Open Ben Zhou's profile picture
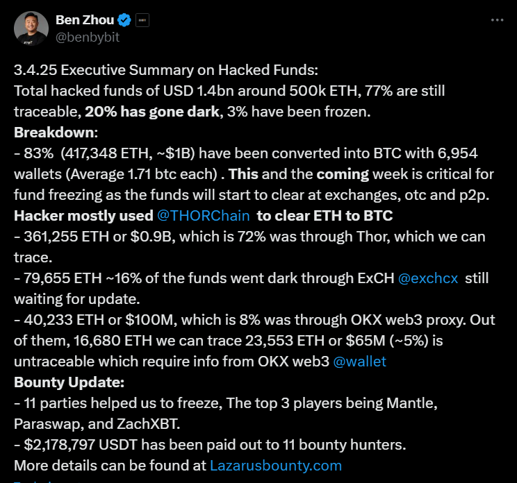 31,28
